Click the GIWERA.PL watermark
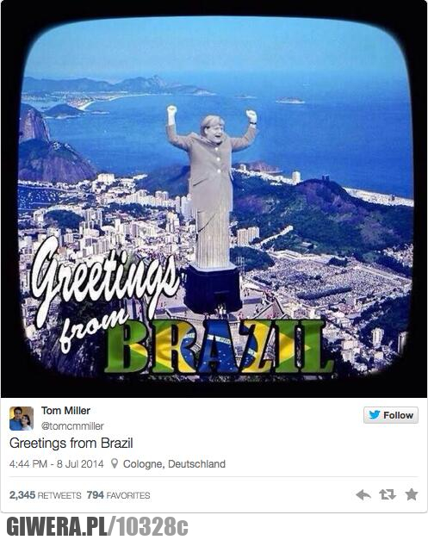Viewport: 428px width, 540px height. click(57, 526)
